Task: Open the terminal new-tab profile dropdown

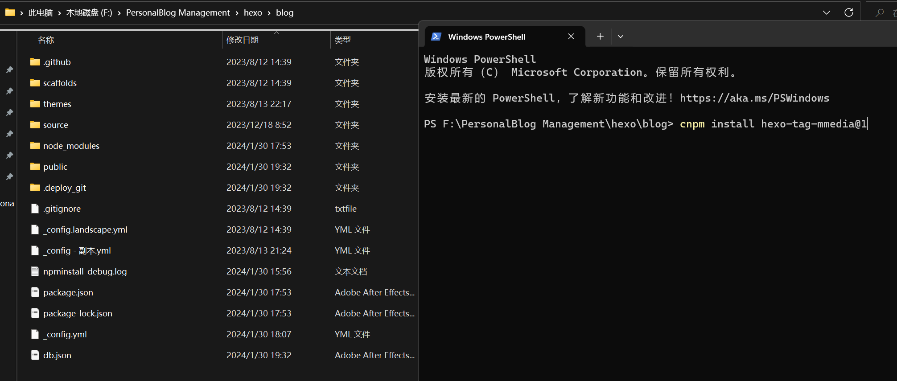Action: click(621, 37)
